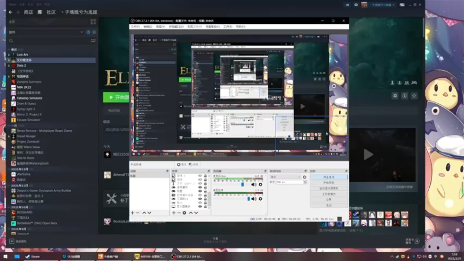Click 停止推流 button in OBS controls
This screenshot has height=261, width=464.
[329, 177]
